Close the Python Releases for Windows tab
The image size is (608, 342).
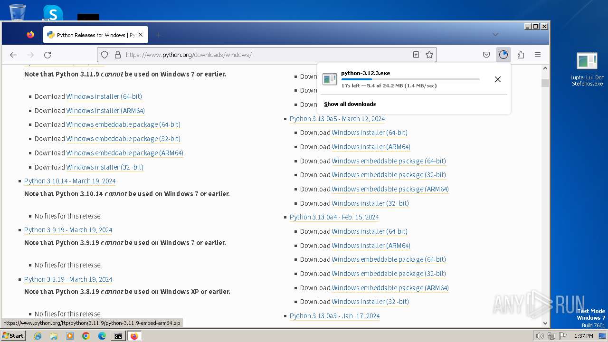[141, 35]
